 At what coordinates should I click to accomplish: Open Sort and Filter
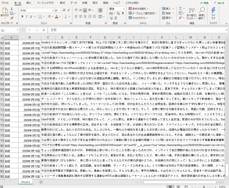tap(191, 13)
